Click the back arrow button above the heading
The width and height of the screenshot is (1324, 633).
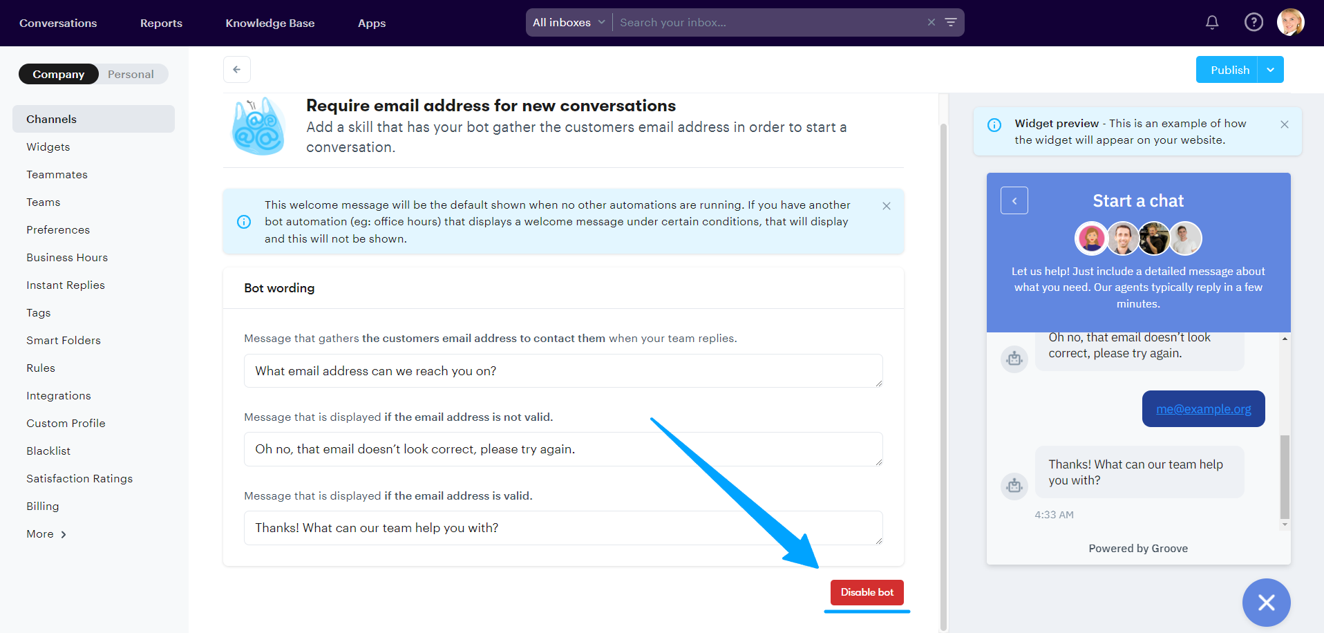coord(236,70)
